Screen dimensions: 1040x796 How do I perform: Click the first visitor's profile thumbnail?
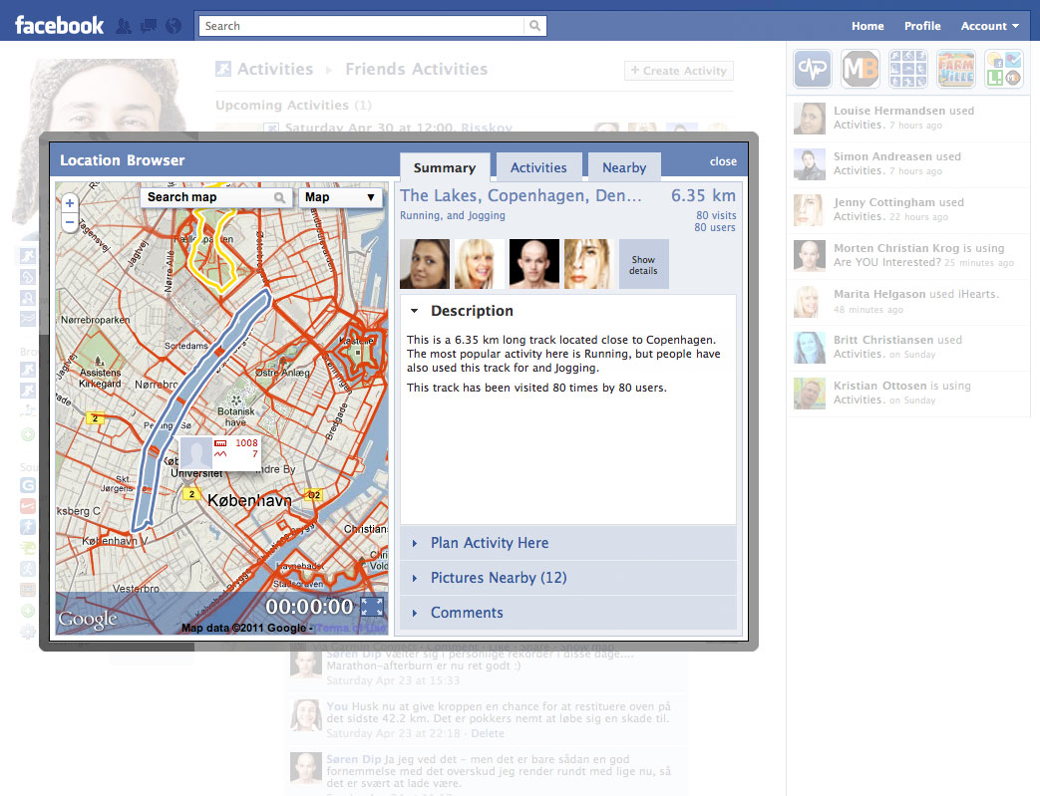pos(425,265)
